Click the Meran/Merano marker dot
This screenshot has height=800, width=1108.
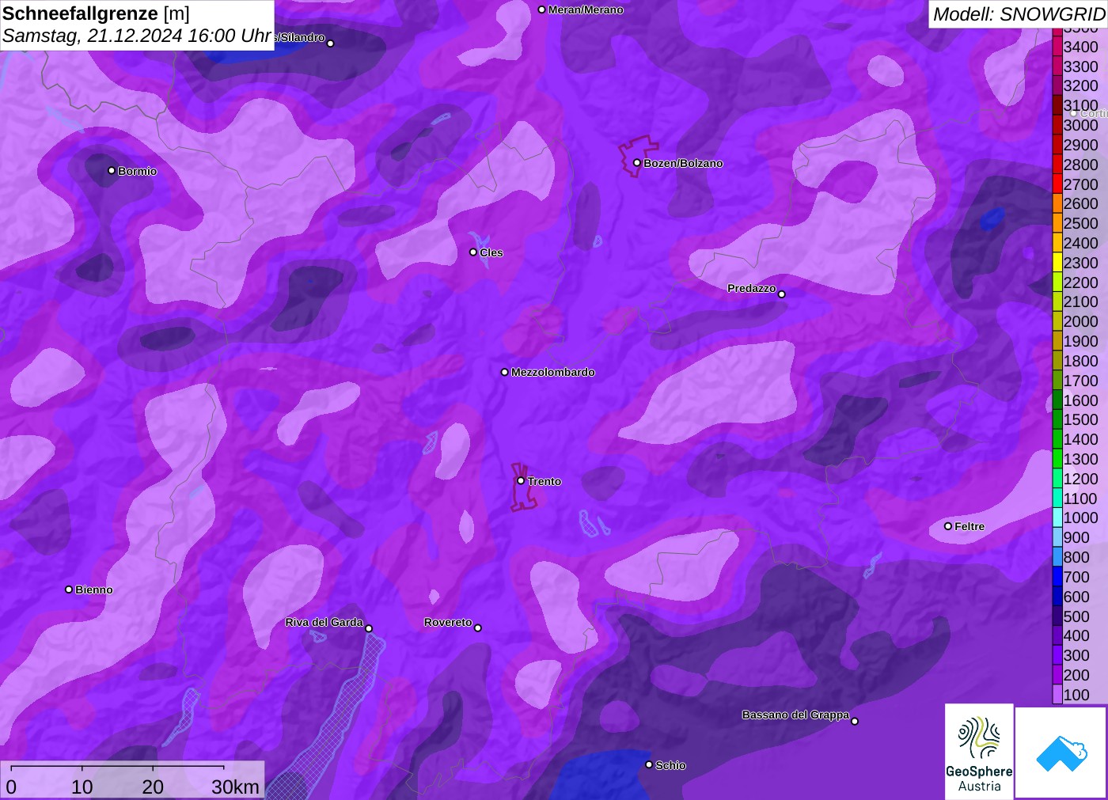pos(541,9)
